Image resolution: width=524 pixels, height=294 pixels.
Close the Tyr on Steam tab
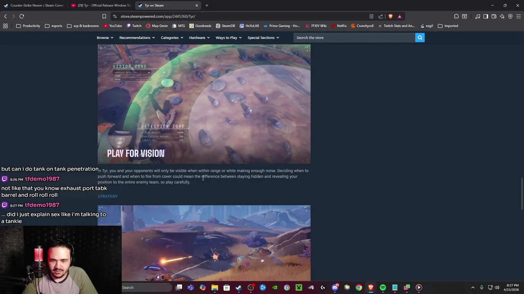tap(197, 5)
